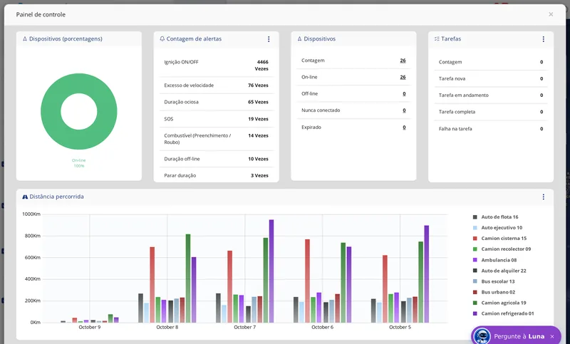This screenshot has width=570, height=344.
Task: Open the On-line devices count 26
Action: (x=403, y=77)
